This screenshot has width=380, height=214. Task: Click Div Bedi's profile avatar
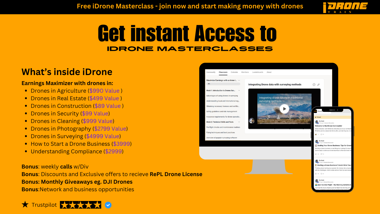[316, 122]
